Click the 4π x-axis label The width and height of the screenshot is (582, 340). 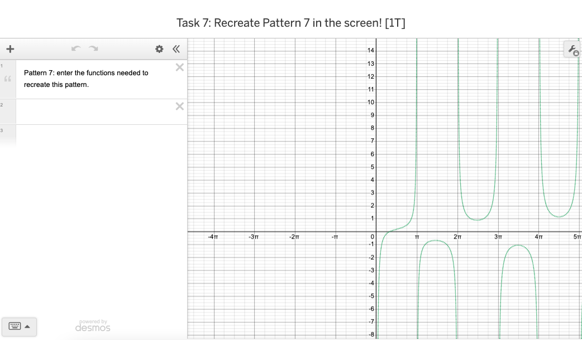click(538, 237)
